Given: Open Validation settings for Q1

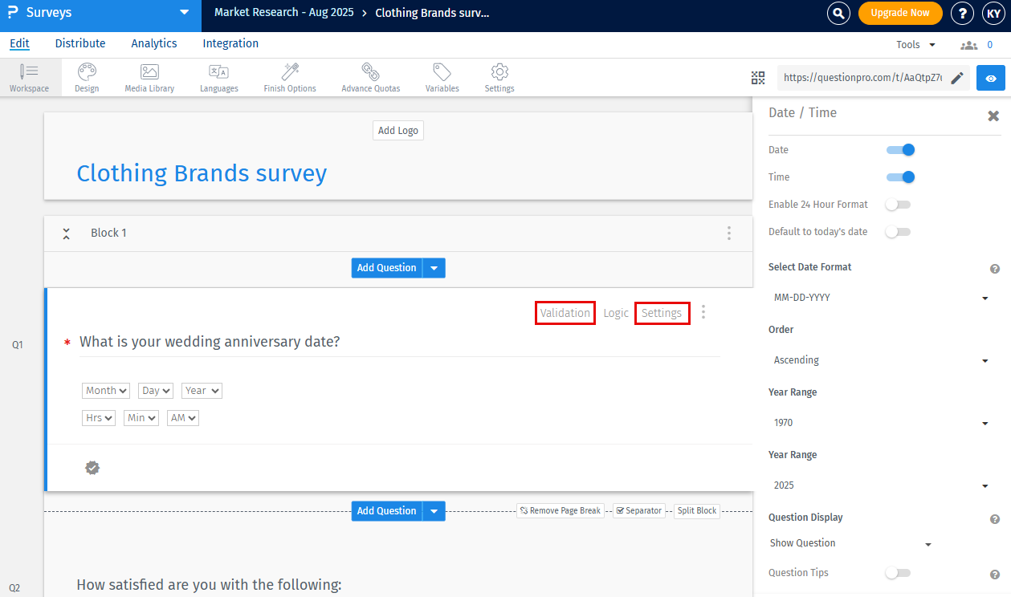Looking at the screenshot, I should (565, 312).
